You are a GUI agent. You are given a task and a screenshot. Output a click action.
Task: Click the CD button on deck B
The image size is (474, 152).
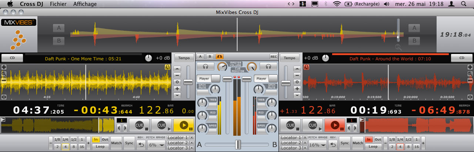pyautogui.click(x=461, y=58)
